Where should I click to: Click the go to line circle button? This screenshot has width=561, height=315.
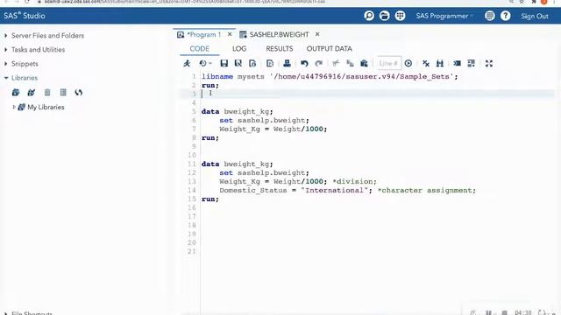pos(408,64)
